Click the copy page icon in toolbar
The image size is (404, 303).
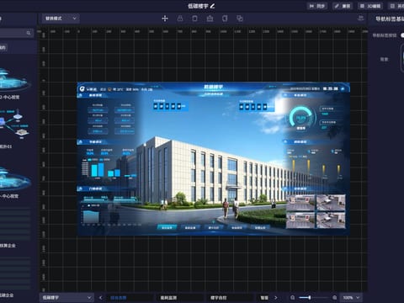point(225,19)
